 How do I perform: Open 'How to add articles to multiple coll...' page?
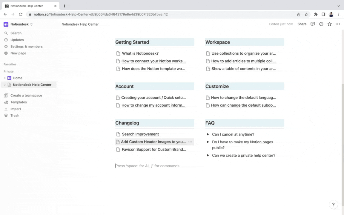243,61
